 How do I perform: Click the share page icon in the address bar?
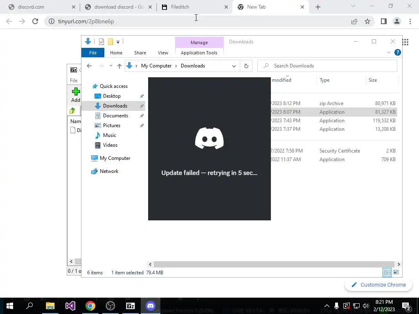pos(354,21)
